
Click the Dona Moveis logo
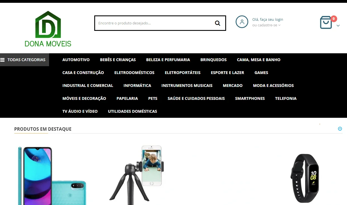(48, 29)
